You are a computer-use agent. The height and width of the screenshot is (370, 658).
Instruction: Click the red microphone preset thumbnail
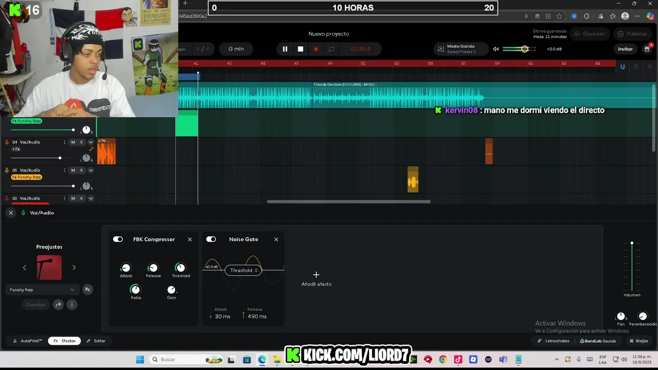click(49, 268)
